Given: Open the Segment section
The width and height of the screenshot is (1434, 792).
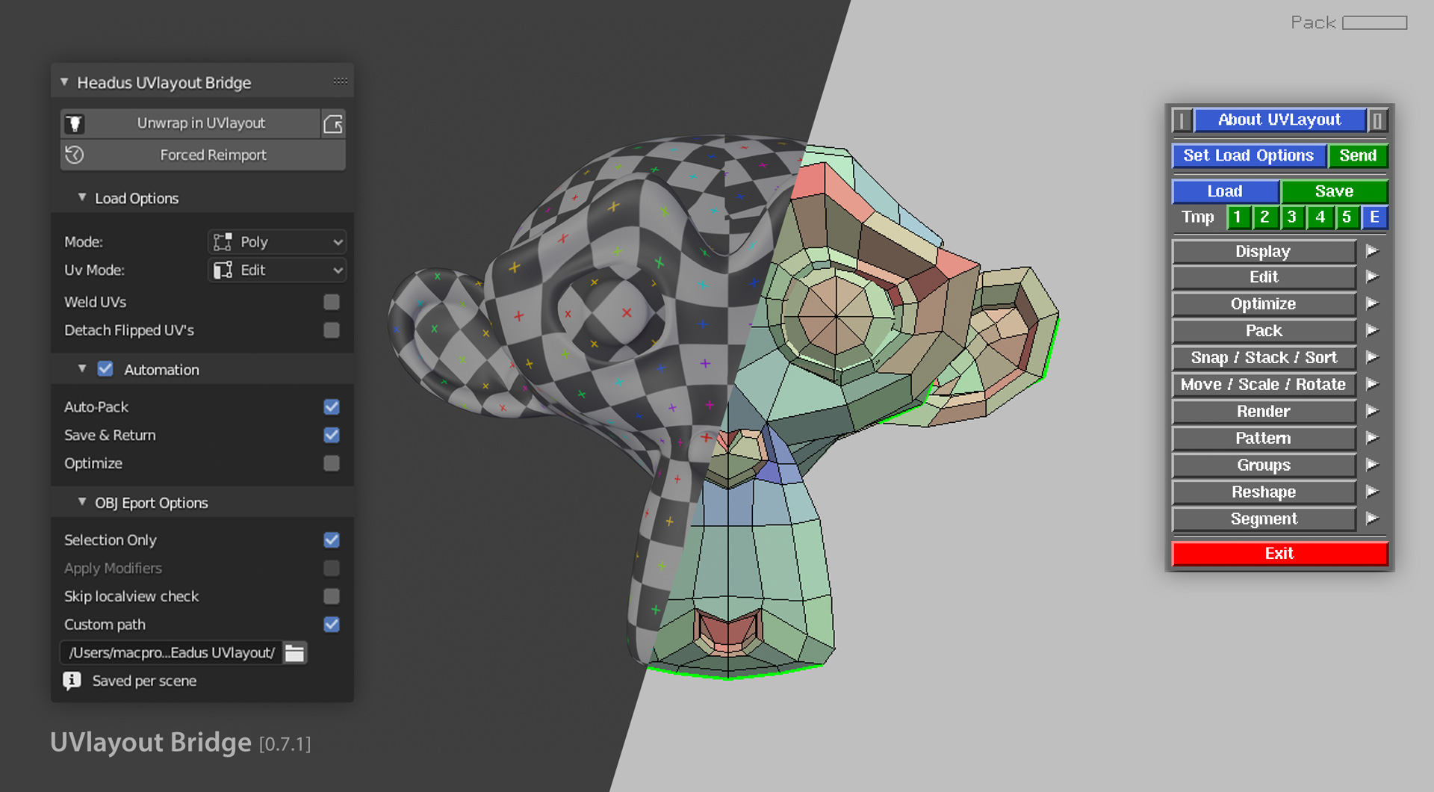Looking at the screenshot, I should click(x=1264, y=519).
